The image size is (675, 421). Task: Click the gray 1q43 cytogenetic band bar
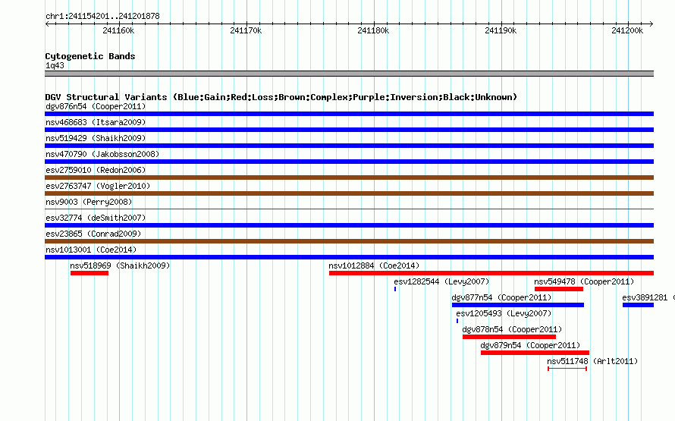pyautogui.click(x=349, y=74)
